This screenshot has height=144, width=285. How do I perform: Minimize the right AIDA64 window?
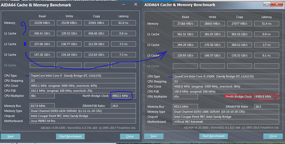[267, 4]
